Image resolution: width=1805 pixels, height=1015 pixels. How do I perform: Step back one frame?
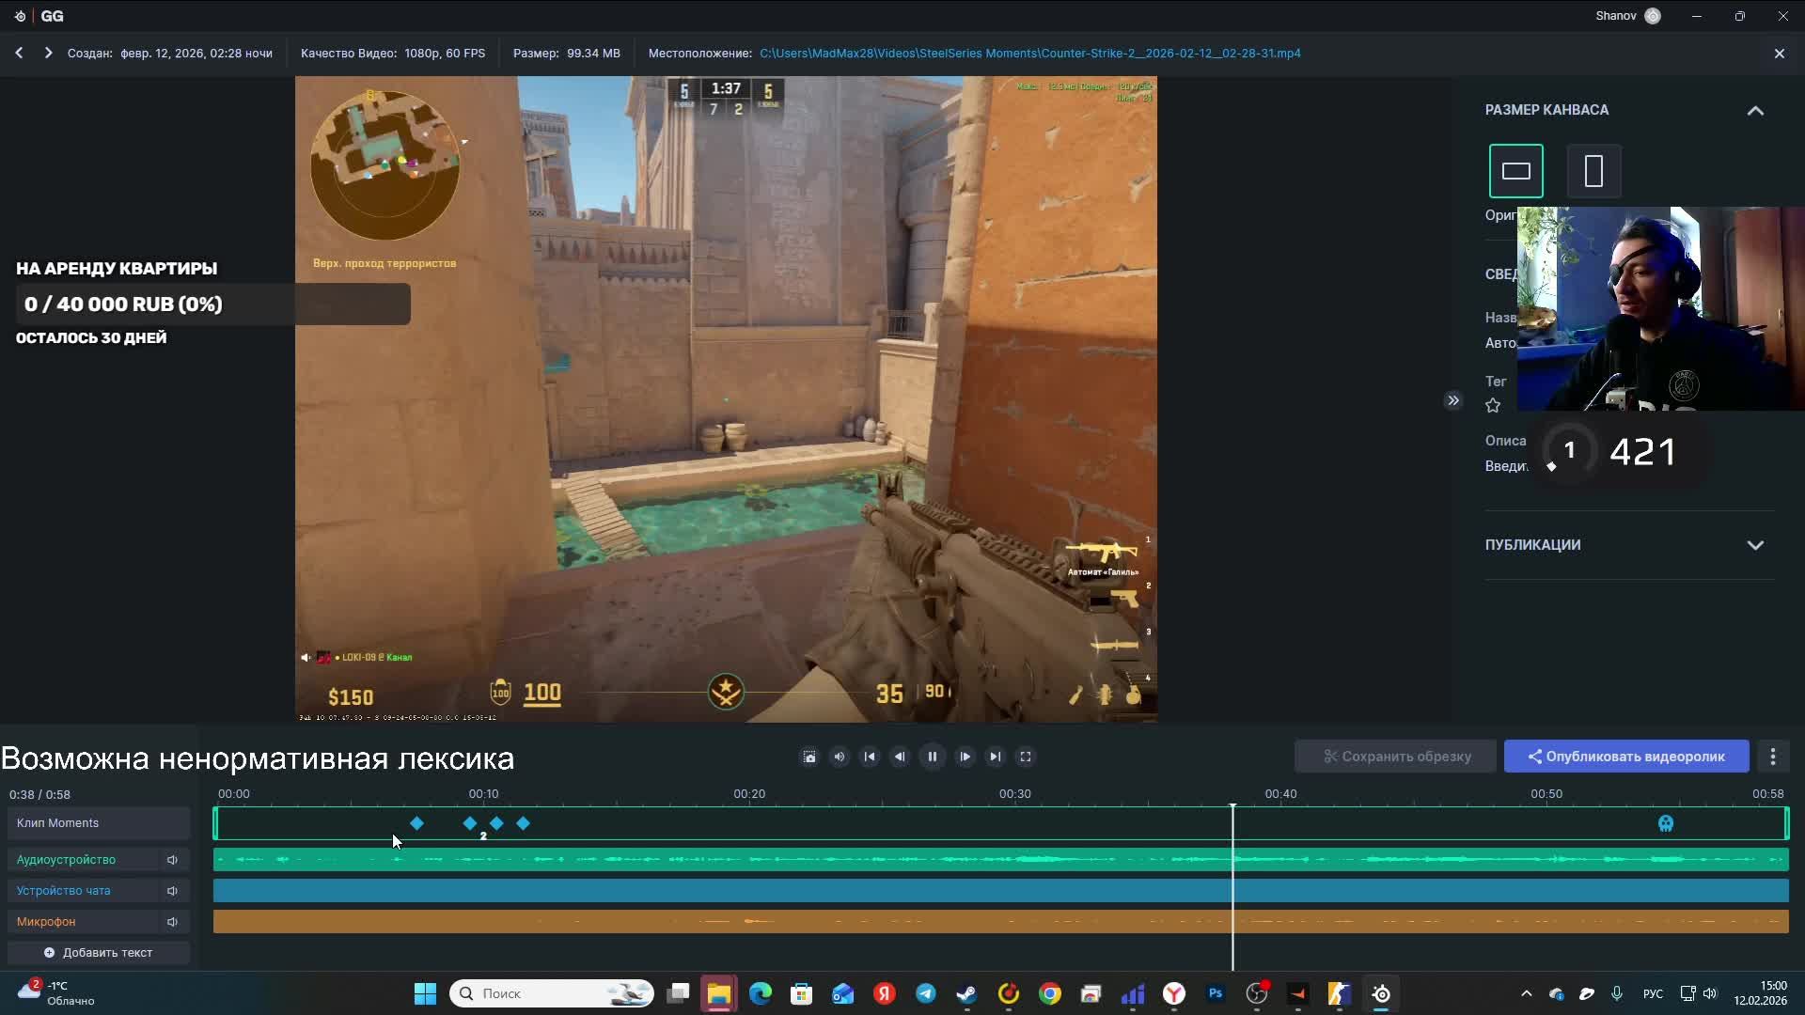[x=900, y=757]
